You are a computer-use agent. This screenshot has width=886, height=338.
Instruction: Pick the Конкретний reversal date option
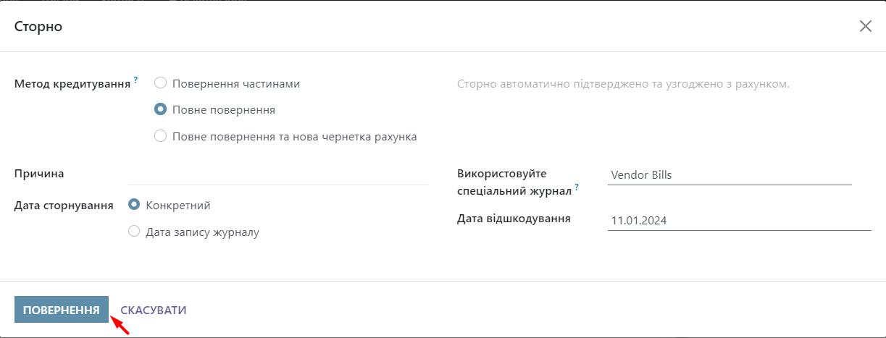[134, 205]
